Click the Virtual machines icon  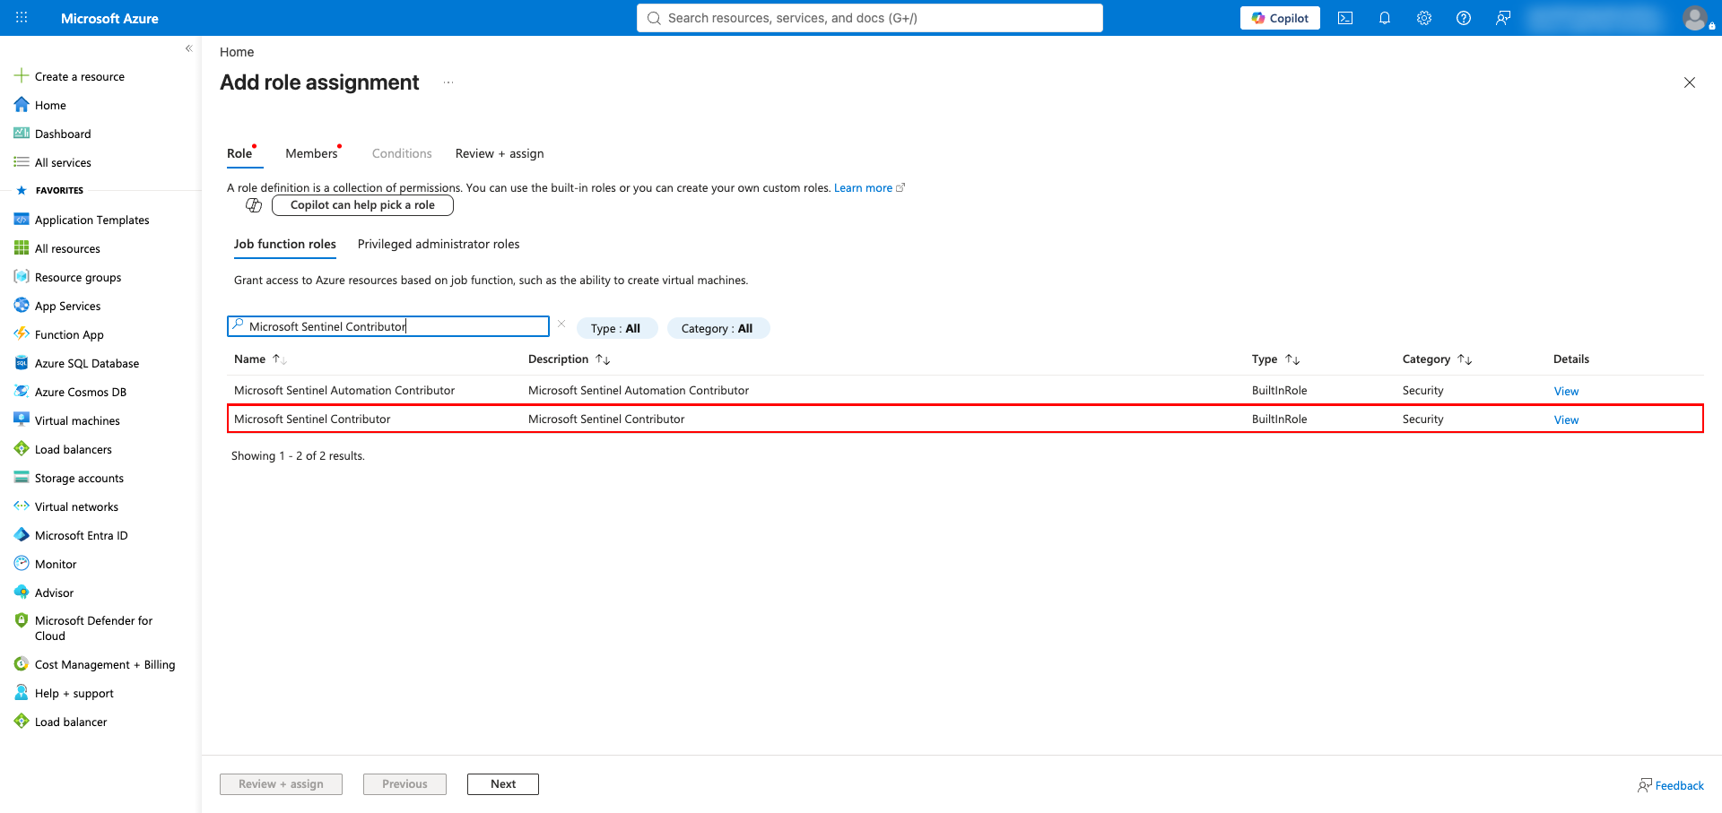pos(22,420)
